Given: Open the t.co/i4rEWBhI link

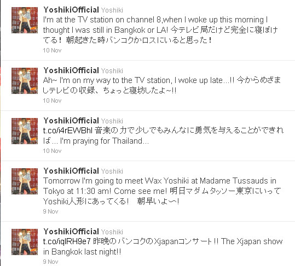Looking at the screenshot, I should pyautogui.click(x=68, y=131).
